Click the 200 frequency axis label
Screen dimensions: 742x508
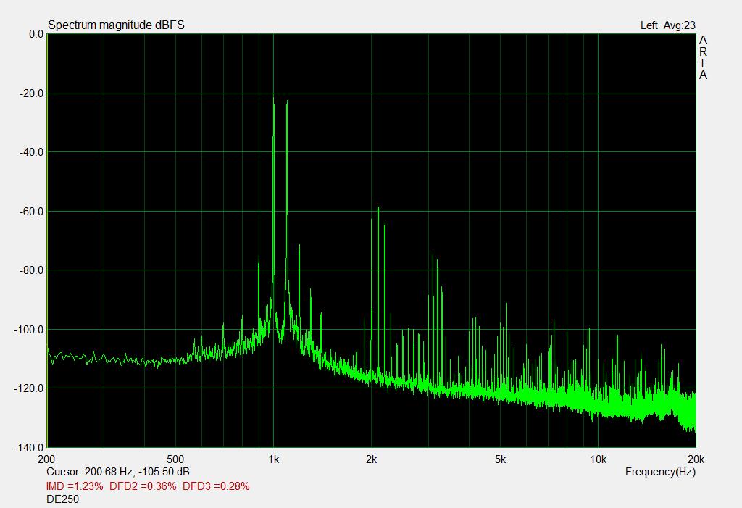coord(46,459)
